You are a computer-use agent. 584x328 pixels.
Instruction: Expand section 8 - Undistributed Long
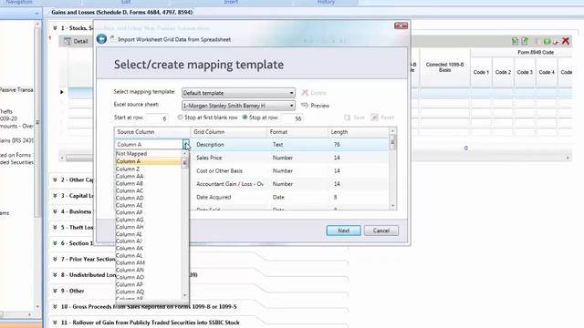(55, 275)
